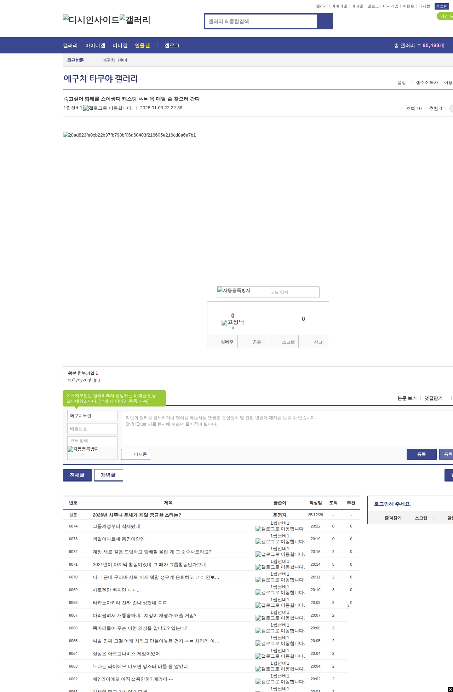Open the 갤로그 icon in post row 6062
The height and width of the screenshot is (692, 453).
(x=280, y=682)
